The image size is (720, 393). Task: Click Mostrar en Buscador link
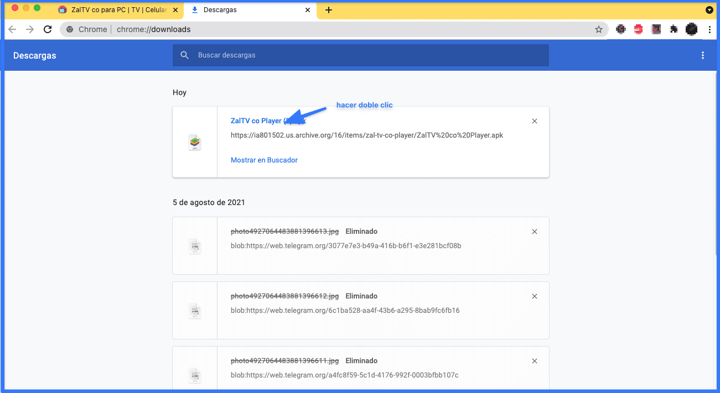pos(264,160)
